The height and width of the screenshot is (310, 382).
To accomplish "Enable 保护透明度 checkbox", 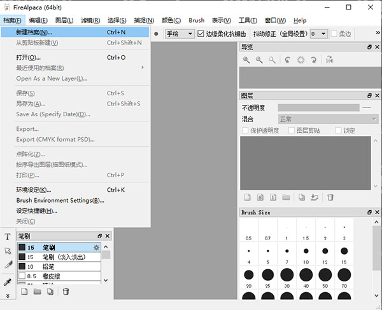I will point(245,131).
